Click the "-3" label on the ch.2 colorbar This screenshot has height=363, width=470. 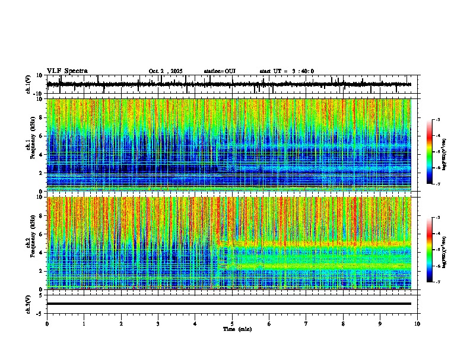coord(437,218)
